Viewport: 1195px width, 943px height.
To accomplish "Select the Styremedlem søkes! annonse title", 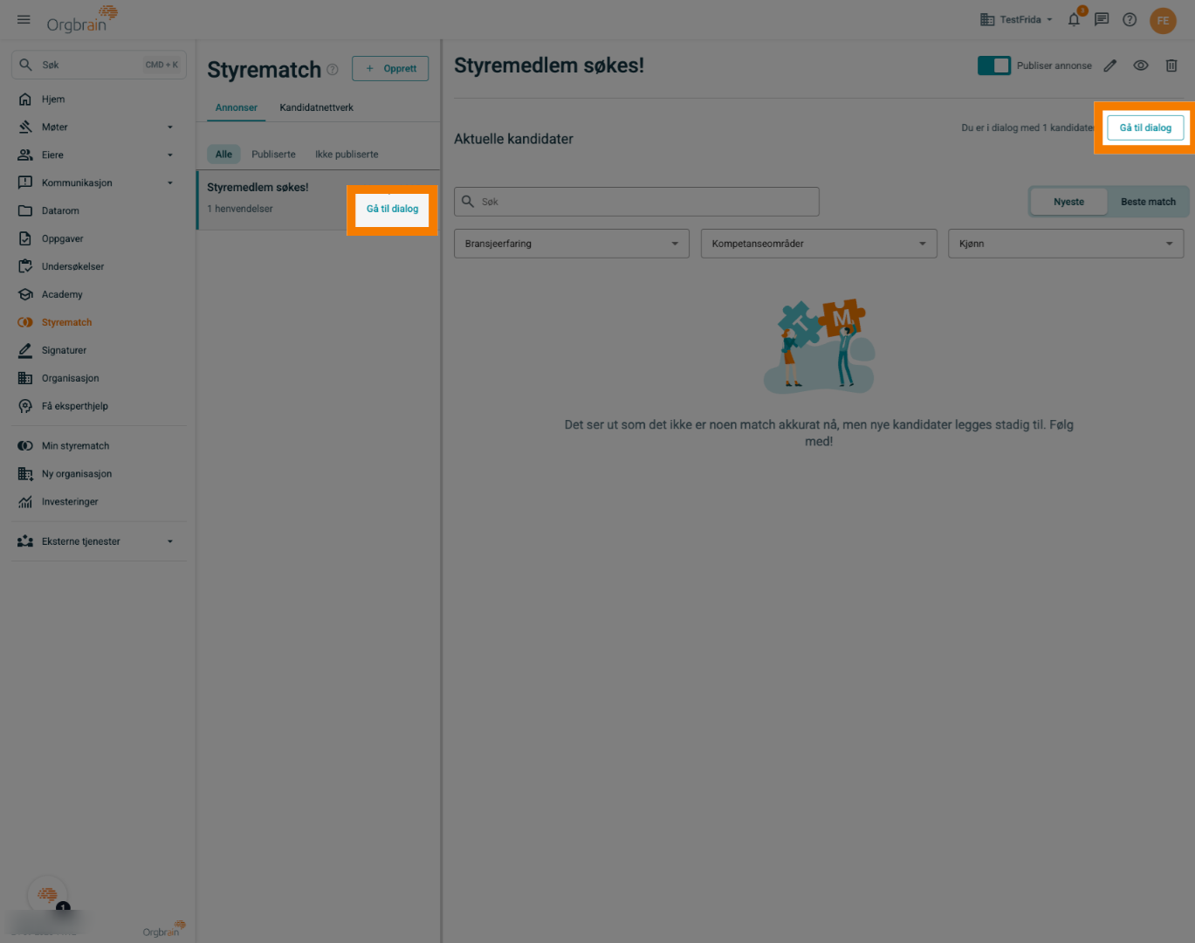I will (x=258, y=188).
